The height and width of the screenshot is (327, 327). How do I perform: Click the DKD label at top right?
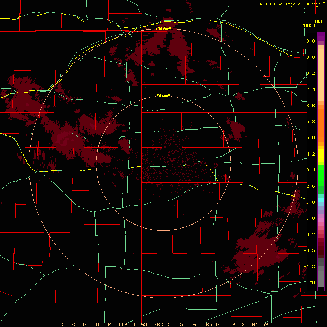click(x=319, y=22)
